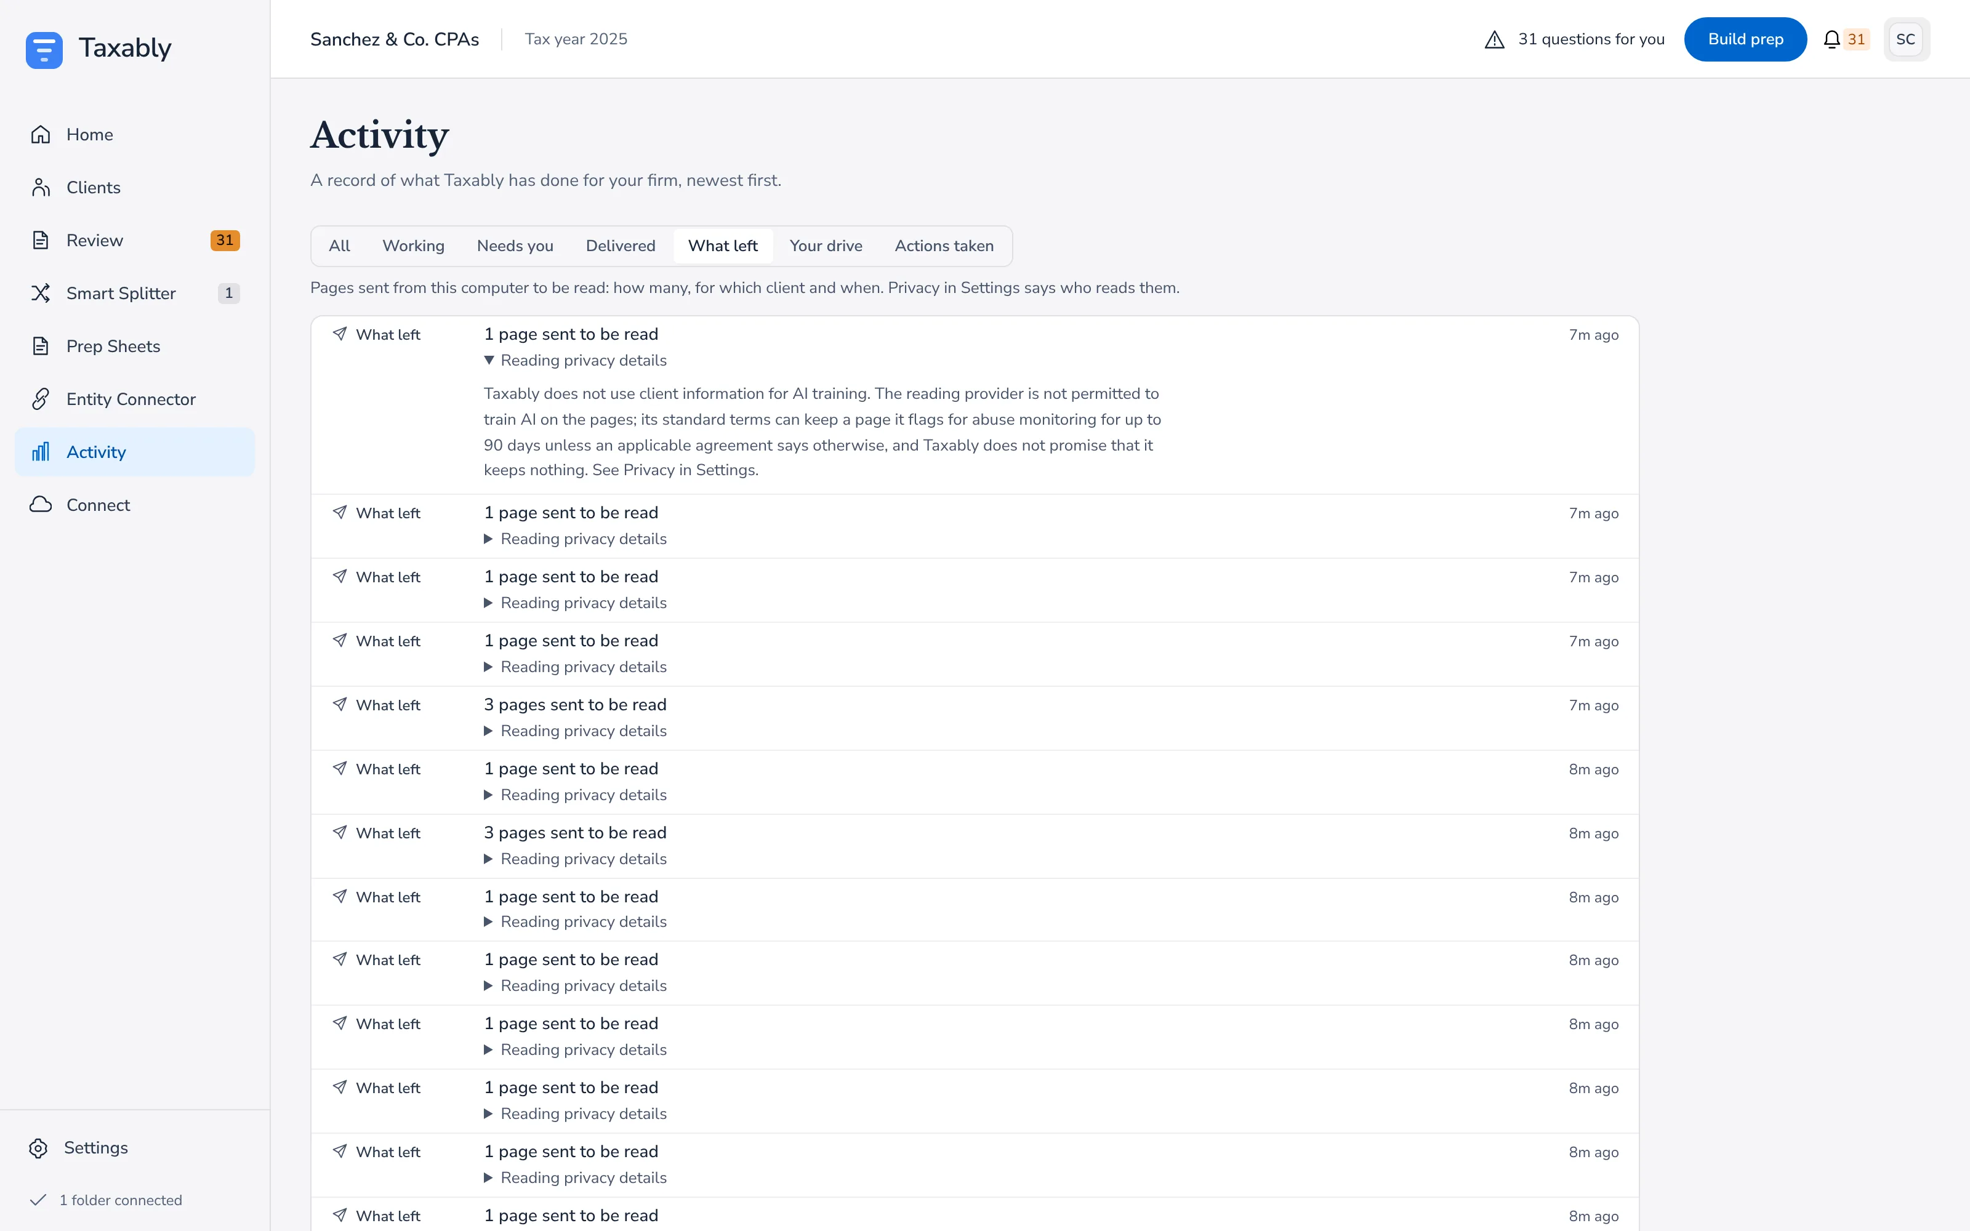Go to Clients in the sidebar
This screenshot has width=1970, height=1231.
coord(134,187)
